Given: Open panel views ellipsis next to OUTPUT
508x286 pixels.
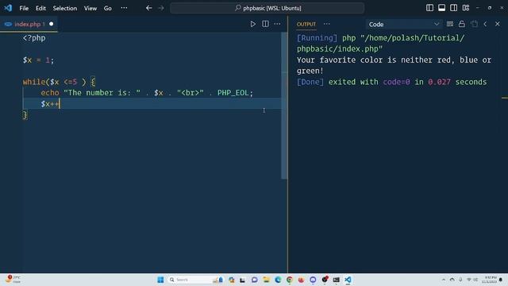Looking at the screenshot, I should [326, 24].
